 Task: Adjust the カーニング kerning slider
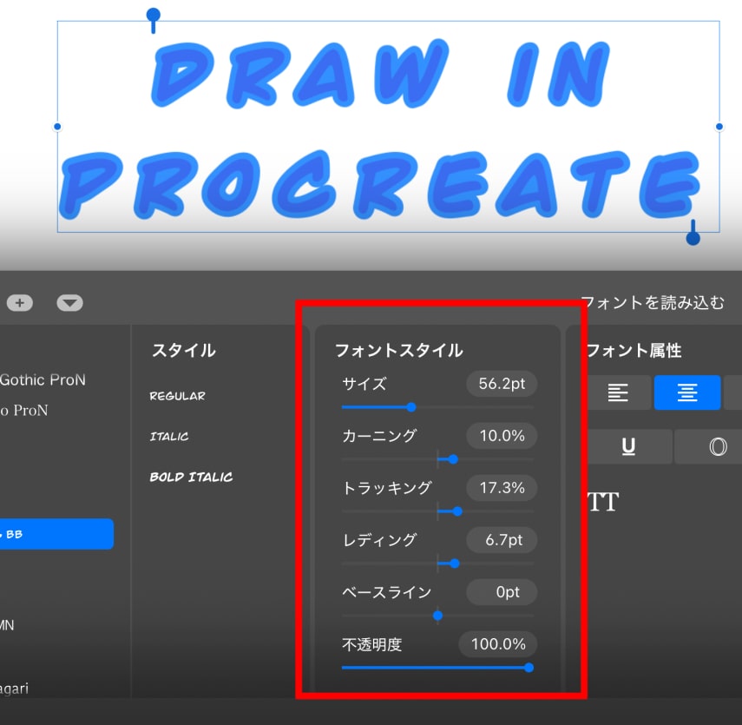coord(453,459)
